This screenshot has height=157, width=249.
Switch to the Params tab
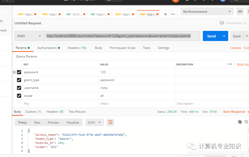pos(23,48)
